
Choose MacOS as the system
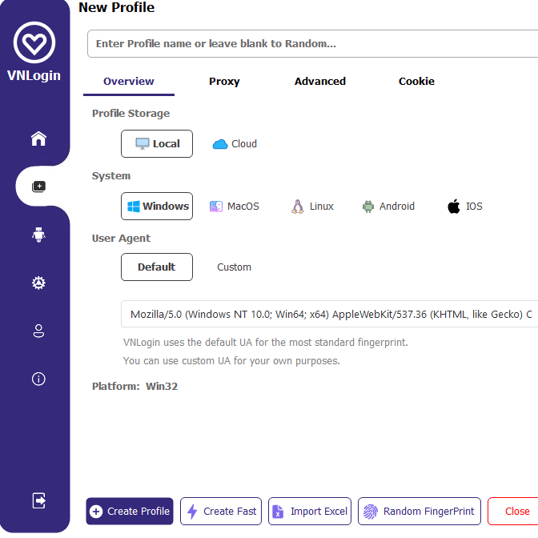[235, 207]
